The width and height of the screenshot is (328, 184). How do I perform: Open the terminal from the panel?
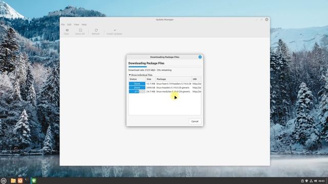coord(27,180)
